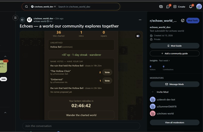203x132 pixels.
Task: Click Invite Mod plus icon
Action: pos(153,92)
